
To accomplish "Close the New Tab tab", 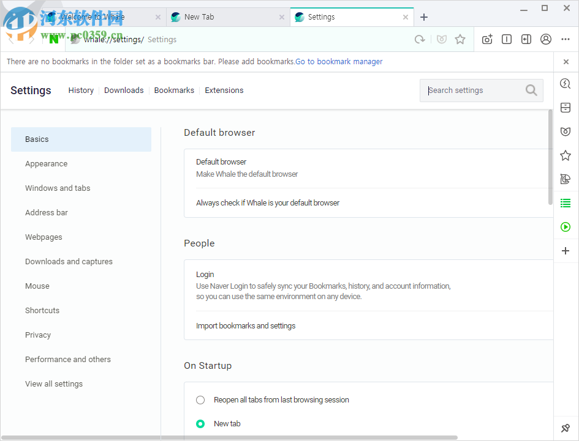I will (x=282, y=17).
